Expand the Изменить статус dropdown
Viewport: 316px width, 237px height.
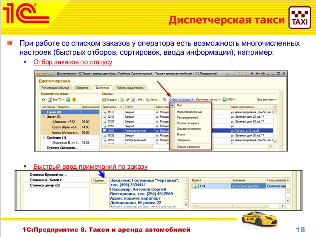pyautogui.click(x=207, y=100)
